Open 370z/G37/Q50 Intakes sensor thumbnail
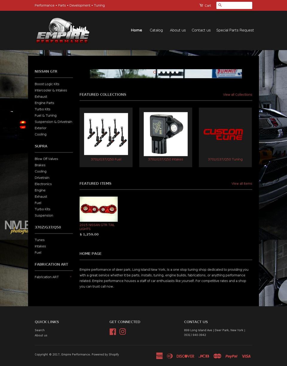Image resolution: width=287 pixels, height=366 pixels. point(166,134)
